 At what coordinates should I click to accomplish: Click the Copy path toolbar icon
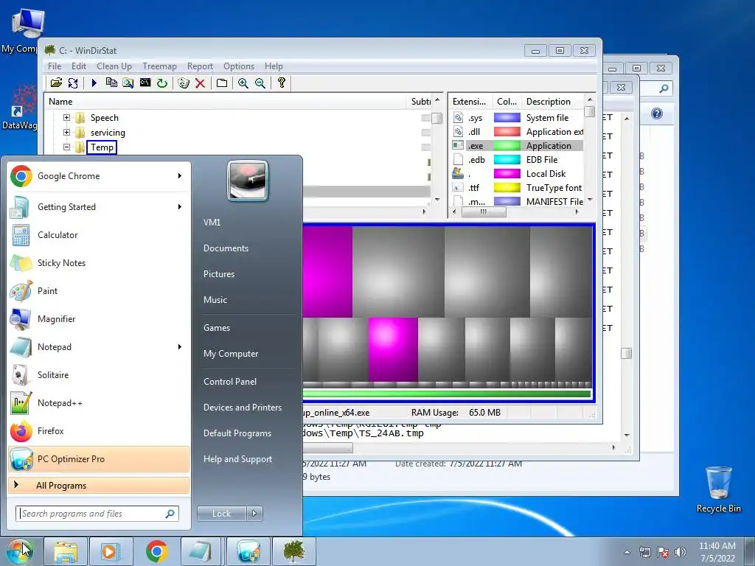pos(111,83)
